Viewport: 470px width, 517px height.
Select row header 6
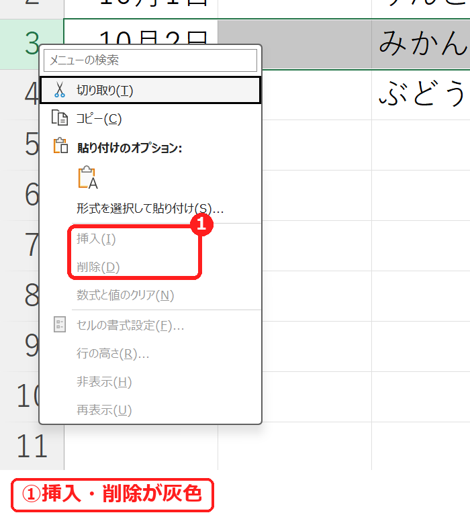click(19, 195)
